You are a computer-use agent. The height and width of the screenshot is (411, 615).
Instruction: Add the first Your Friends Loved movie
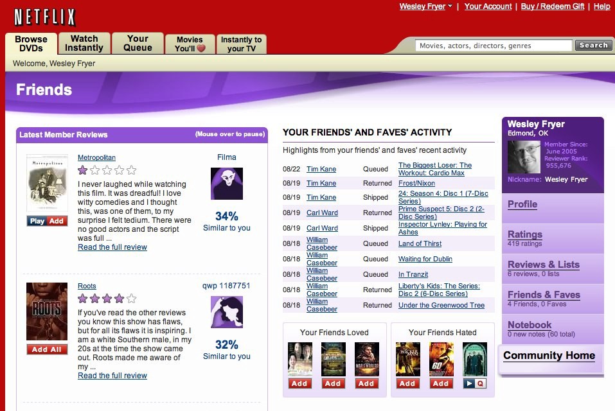pyautogui.click(x=299, y=383)
